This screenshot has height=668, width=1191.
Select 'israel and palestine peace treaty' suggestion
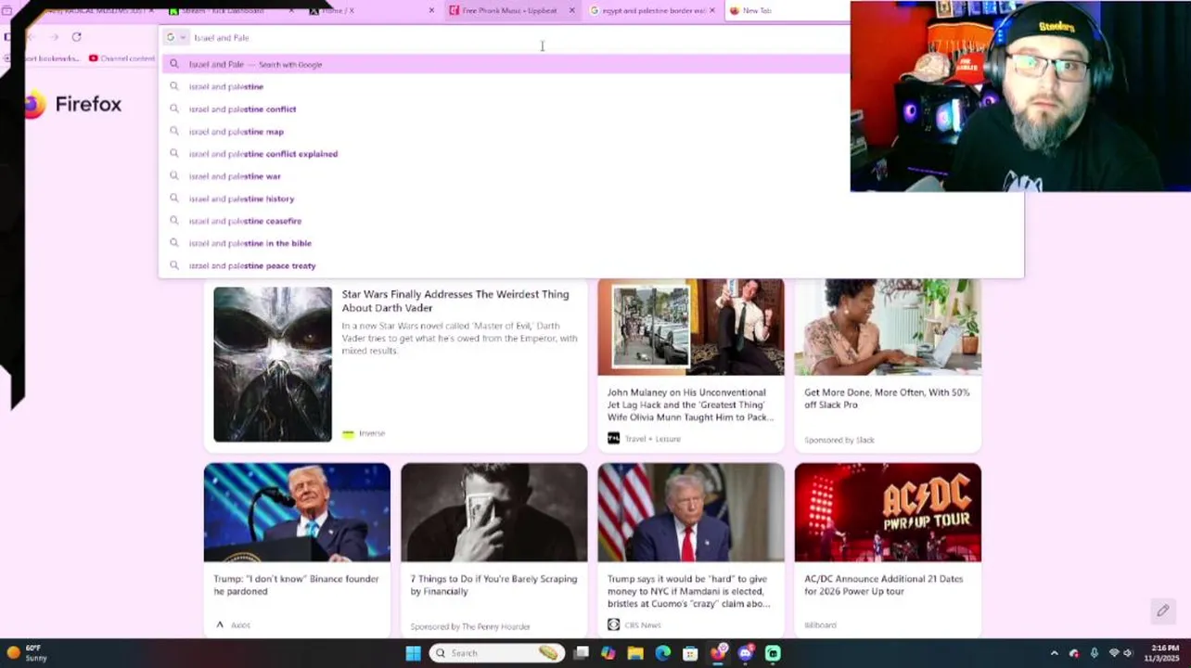coord(251,265)
